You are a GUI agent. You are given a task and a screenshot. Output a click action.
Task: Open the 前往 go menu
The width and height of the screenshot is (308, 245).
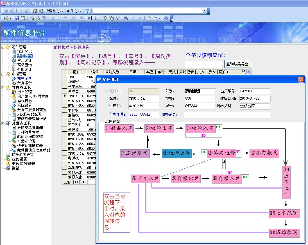[74, 11]
